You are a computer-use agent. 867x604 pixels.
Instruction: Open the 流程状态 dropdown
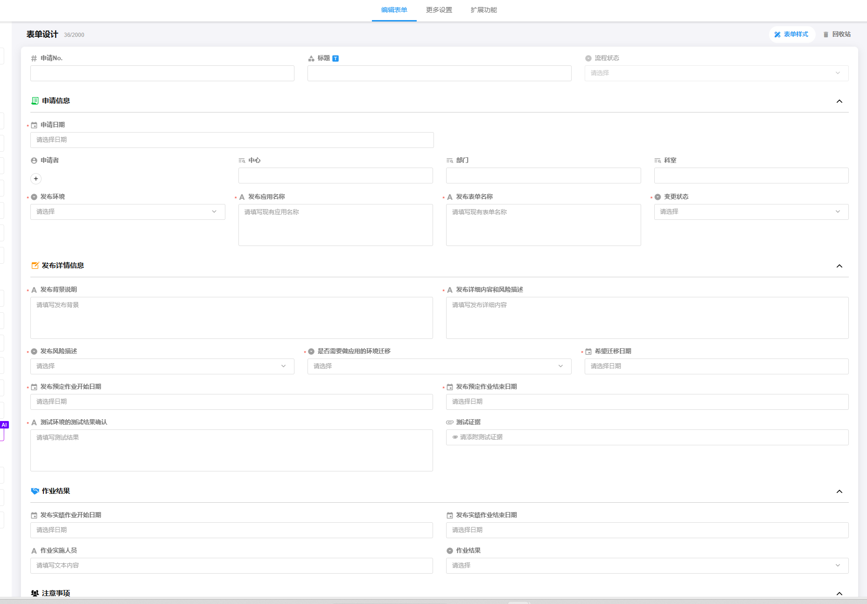click(716, 73)
